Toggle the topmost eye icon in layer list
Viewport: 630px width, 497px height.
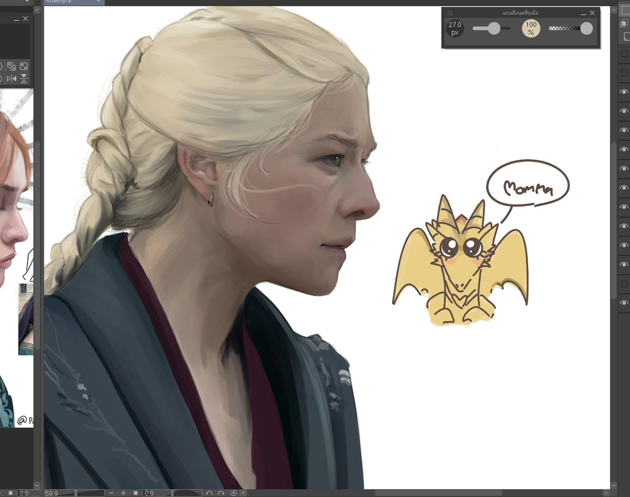pos(624,92)
